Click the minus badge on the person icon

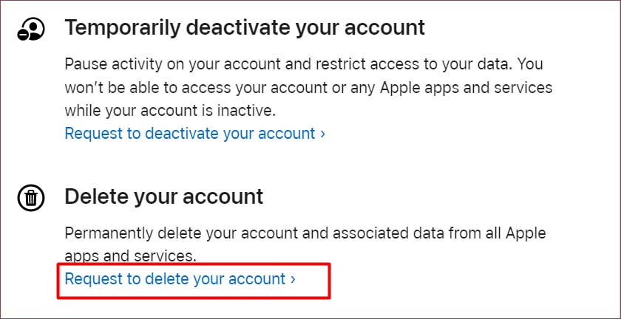pyautogui.click(x=23, y=34)
